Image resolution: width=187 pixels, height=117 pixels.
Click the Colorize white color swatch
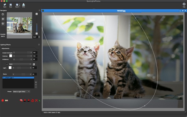pos(11,56)
